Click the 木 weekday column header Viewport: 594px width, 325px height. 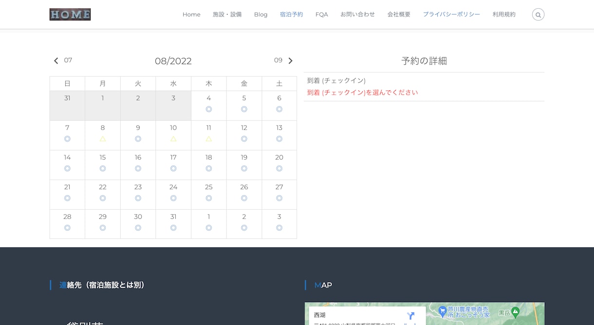coord(209,84)
